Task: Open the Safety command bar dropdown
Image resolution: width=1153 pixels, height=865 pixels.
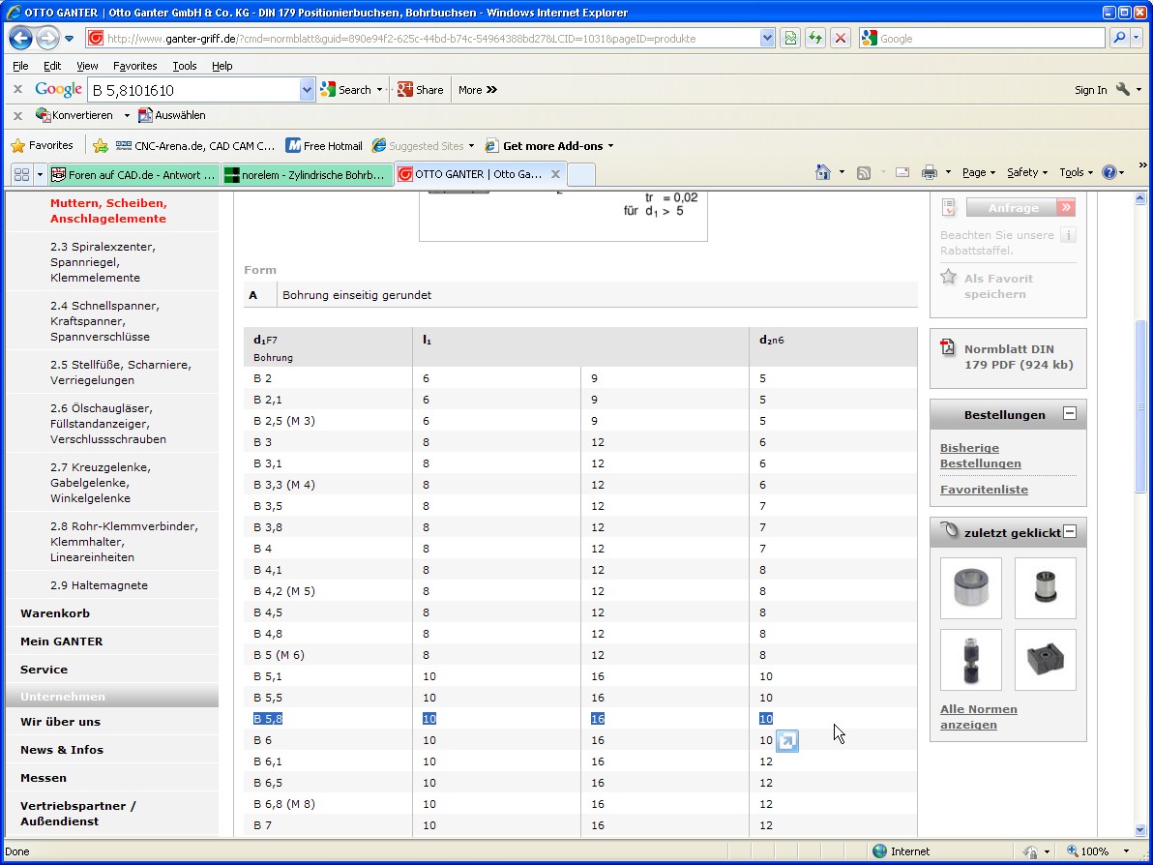Action: click(1026, 172)
